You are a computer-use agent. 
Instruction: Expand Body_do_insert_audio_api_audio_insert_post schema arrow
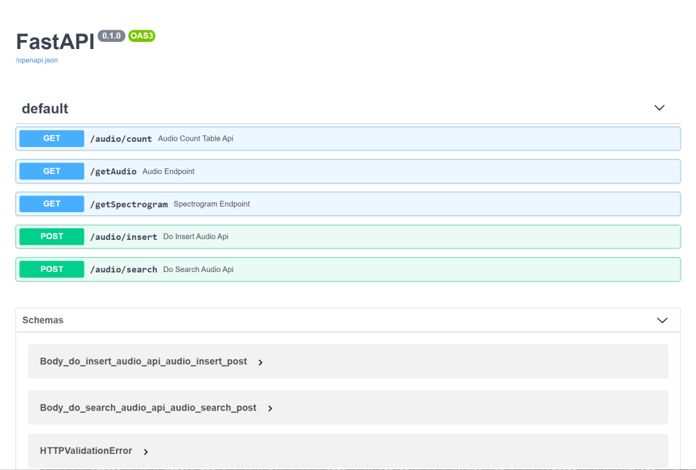click(x=260, y=362)
